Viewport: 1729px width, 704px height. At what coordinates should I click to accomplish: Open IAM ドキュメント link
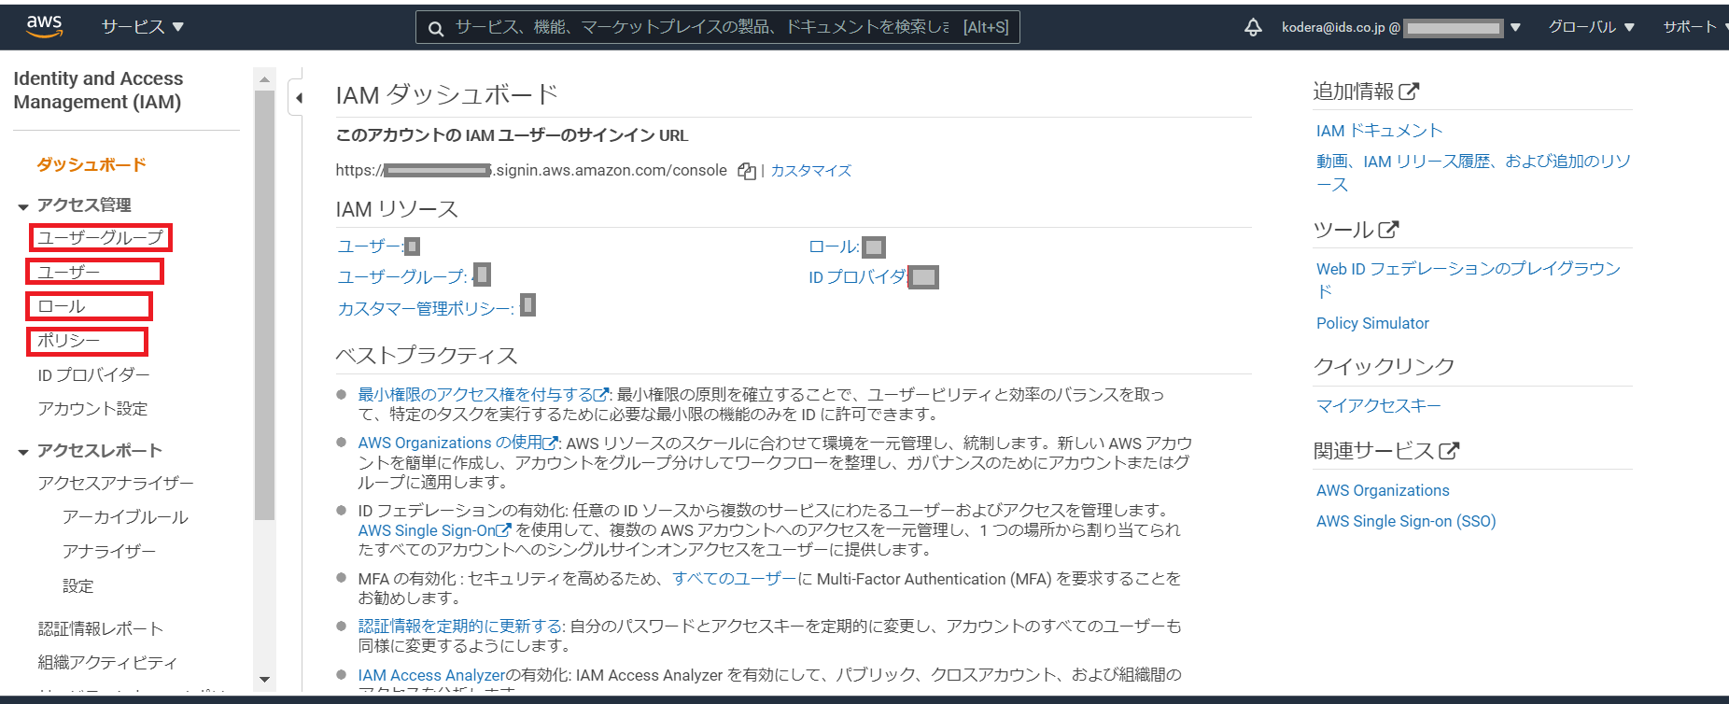(x=1379, y=131)
